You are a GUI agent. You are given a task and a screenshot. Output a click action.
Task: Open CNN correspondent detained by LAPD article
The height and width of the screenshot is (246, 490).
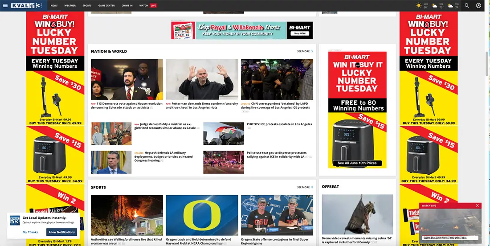275,106
